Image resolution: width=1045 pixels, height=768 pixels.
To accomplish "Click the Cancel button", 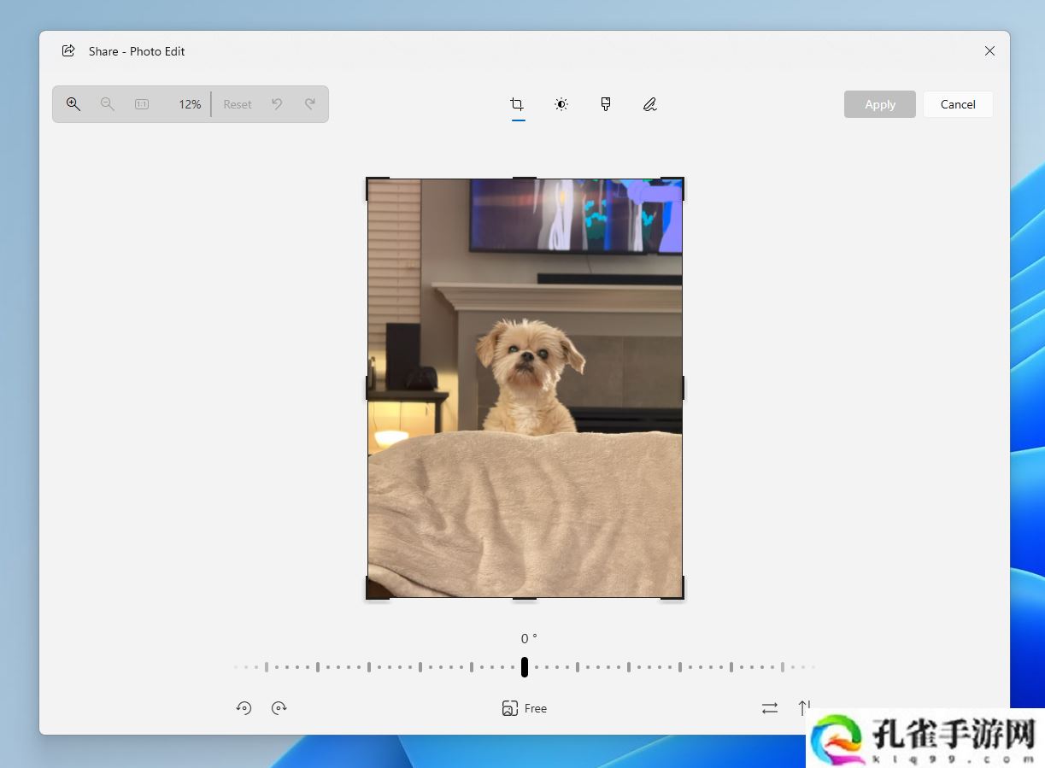I will coord(958,104).
